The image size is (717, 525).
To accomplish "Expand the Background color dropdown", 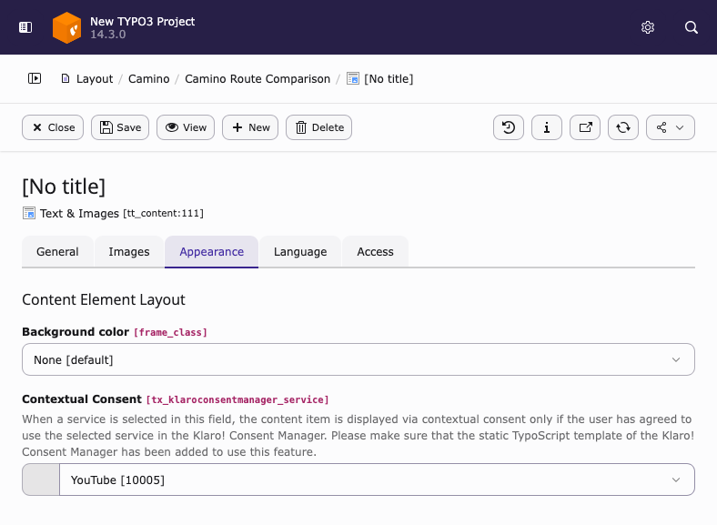I will (x=358, y=359).
